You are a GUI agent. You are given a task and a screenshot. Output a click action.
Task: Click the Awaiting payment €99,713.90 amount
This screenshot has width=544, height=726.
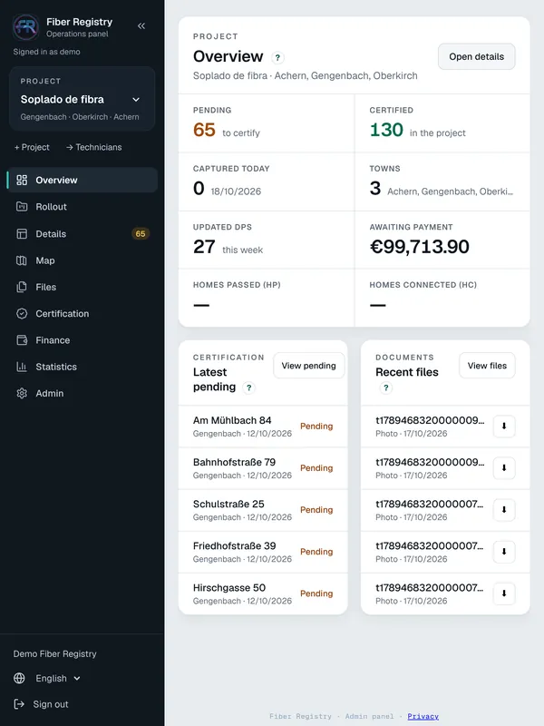(x=419, y=247)
